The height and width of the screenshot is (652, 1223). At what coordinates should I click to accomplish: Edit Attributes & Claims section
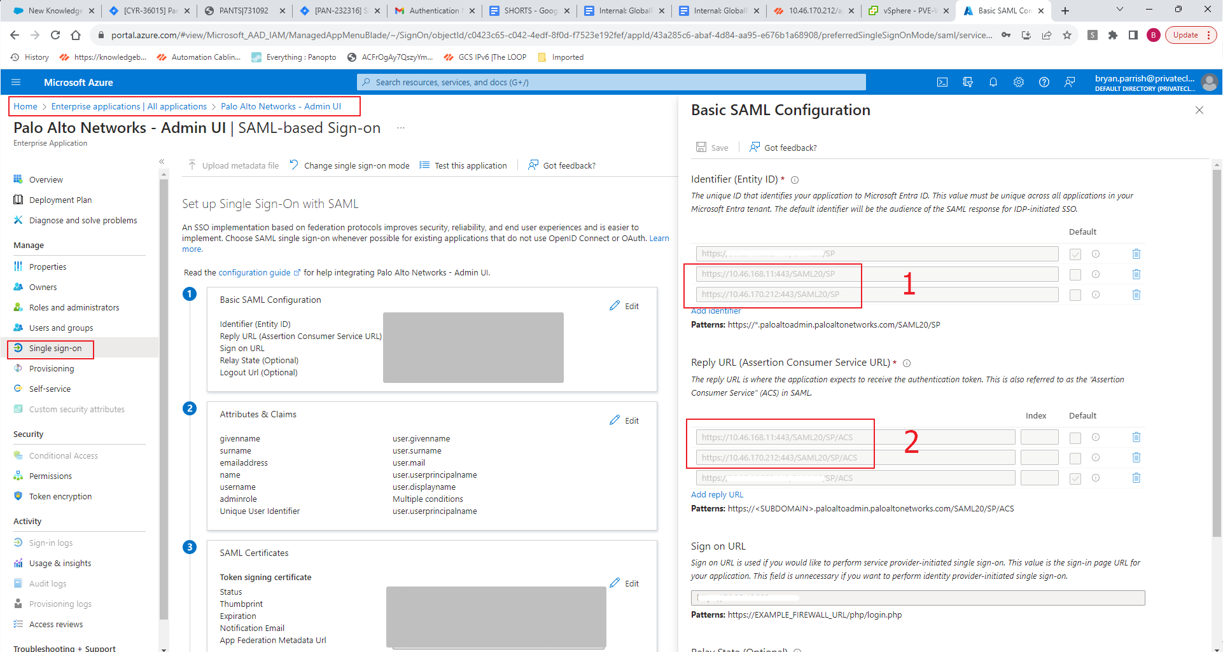pyautogui.click(x=624, y=420)
